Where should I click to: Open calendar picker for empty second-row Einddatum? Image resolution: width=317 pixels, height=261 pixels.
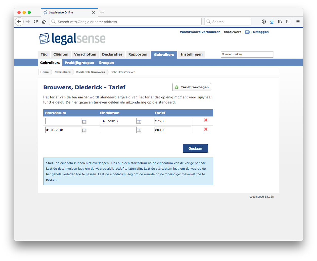point(139,130)
